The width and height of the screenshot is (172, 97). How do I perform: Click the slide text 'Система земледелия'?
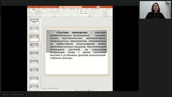pos(72,33)
